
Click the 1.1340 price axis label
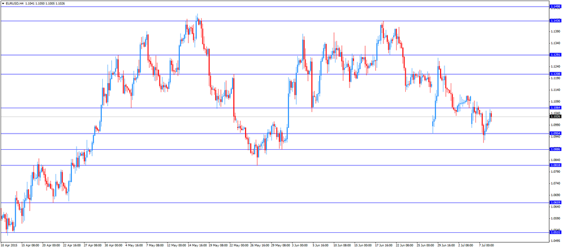coord(556,43)
